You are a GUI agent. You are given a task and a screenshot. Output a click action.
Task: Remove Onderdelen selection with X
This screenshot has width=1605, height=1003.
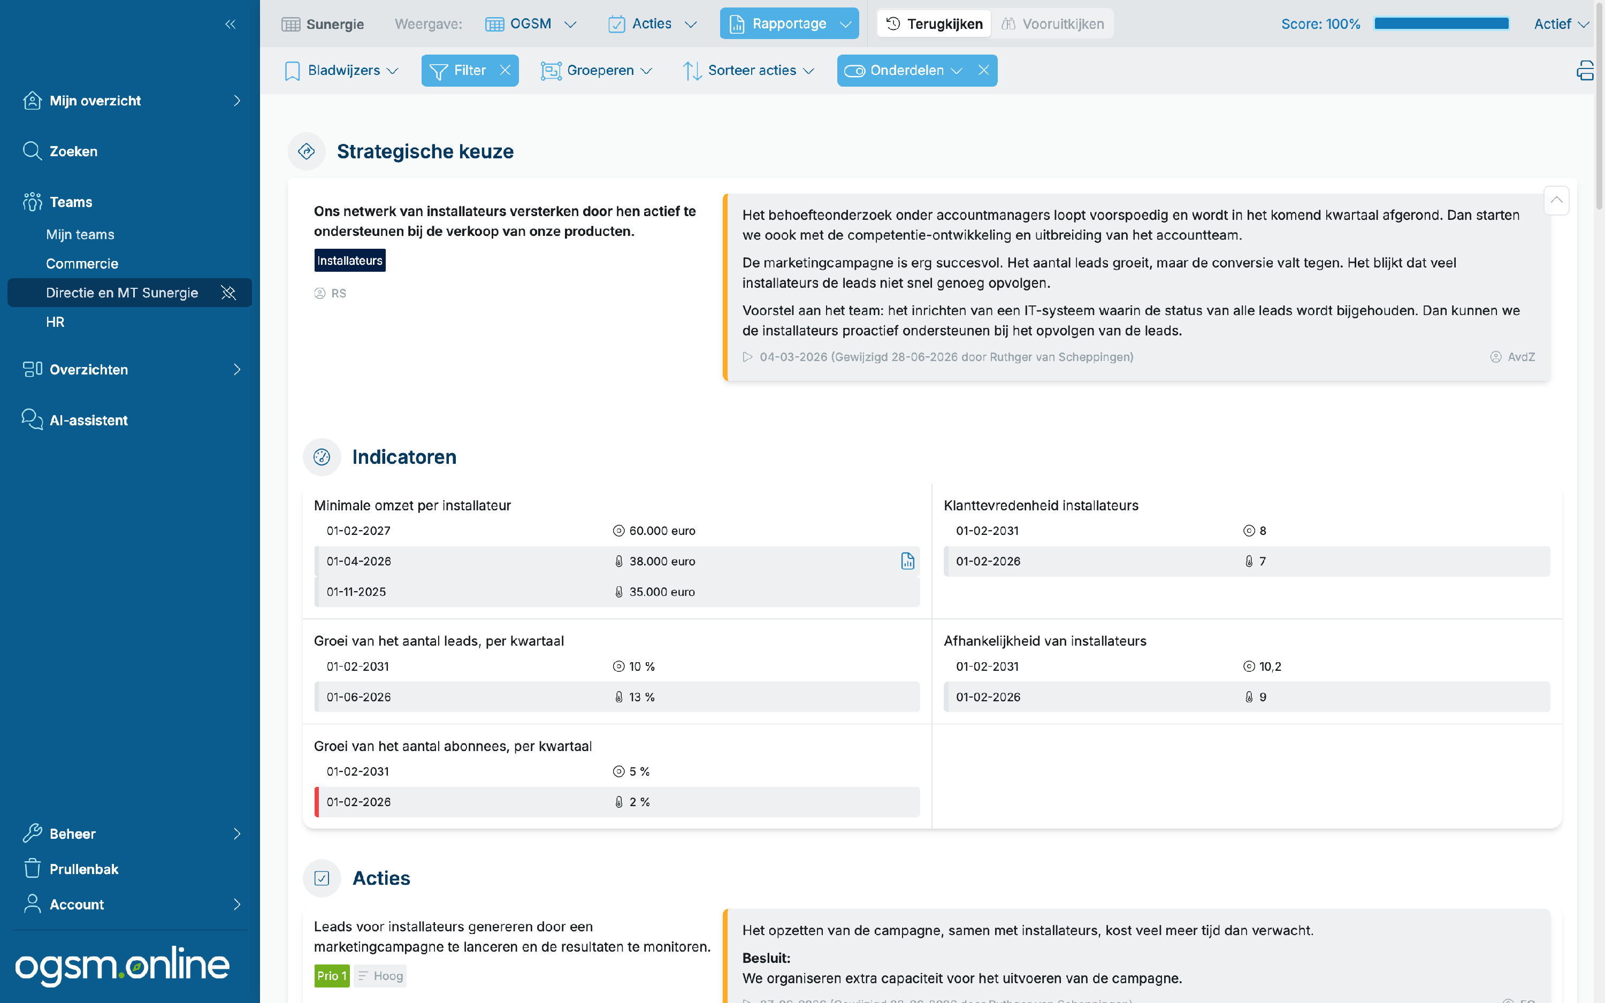coord(983,70)
